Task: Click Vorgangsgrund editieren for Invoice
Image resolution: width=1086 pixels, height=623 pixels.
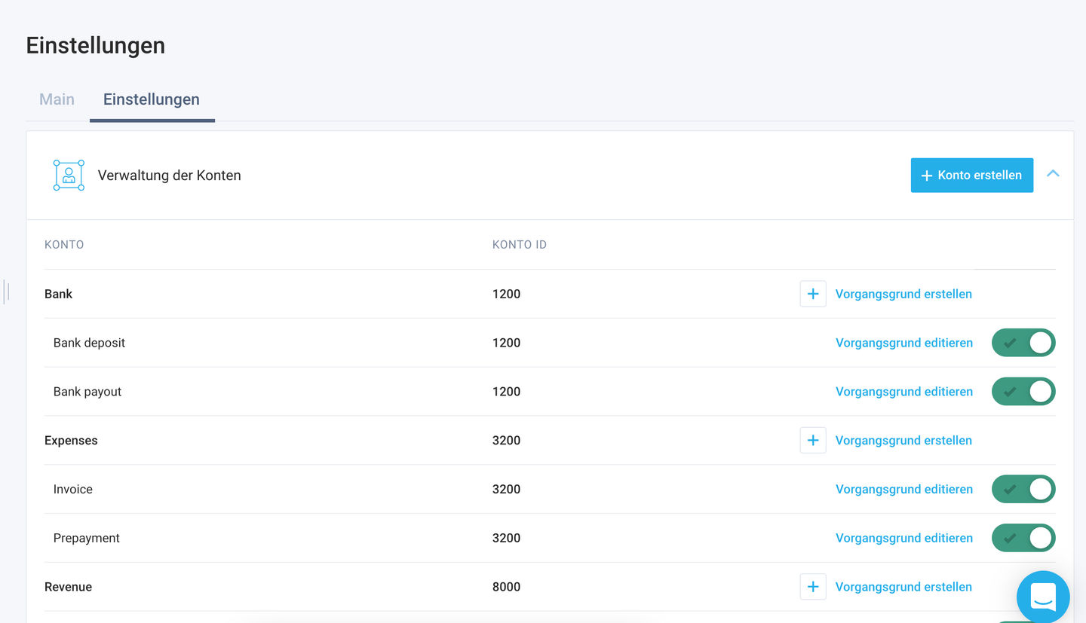Action: (x=904, y=489)
